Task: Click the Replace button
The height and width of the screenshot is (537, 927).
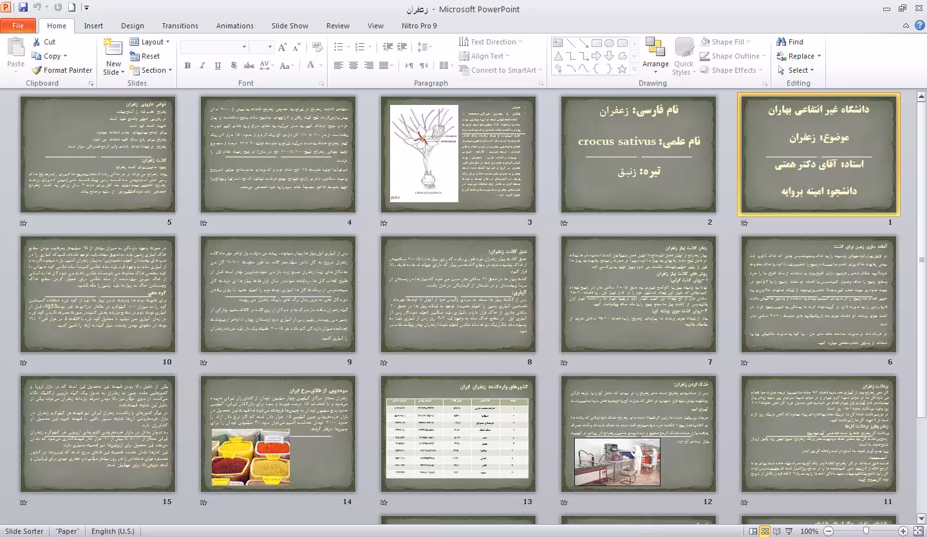Action: click(x=798, y=56)
